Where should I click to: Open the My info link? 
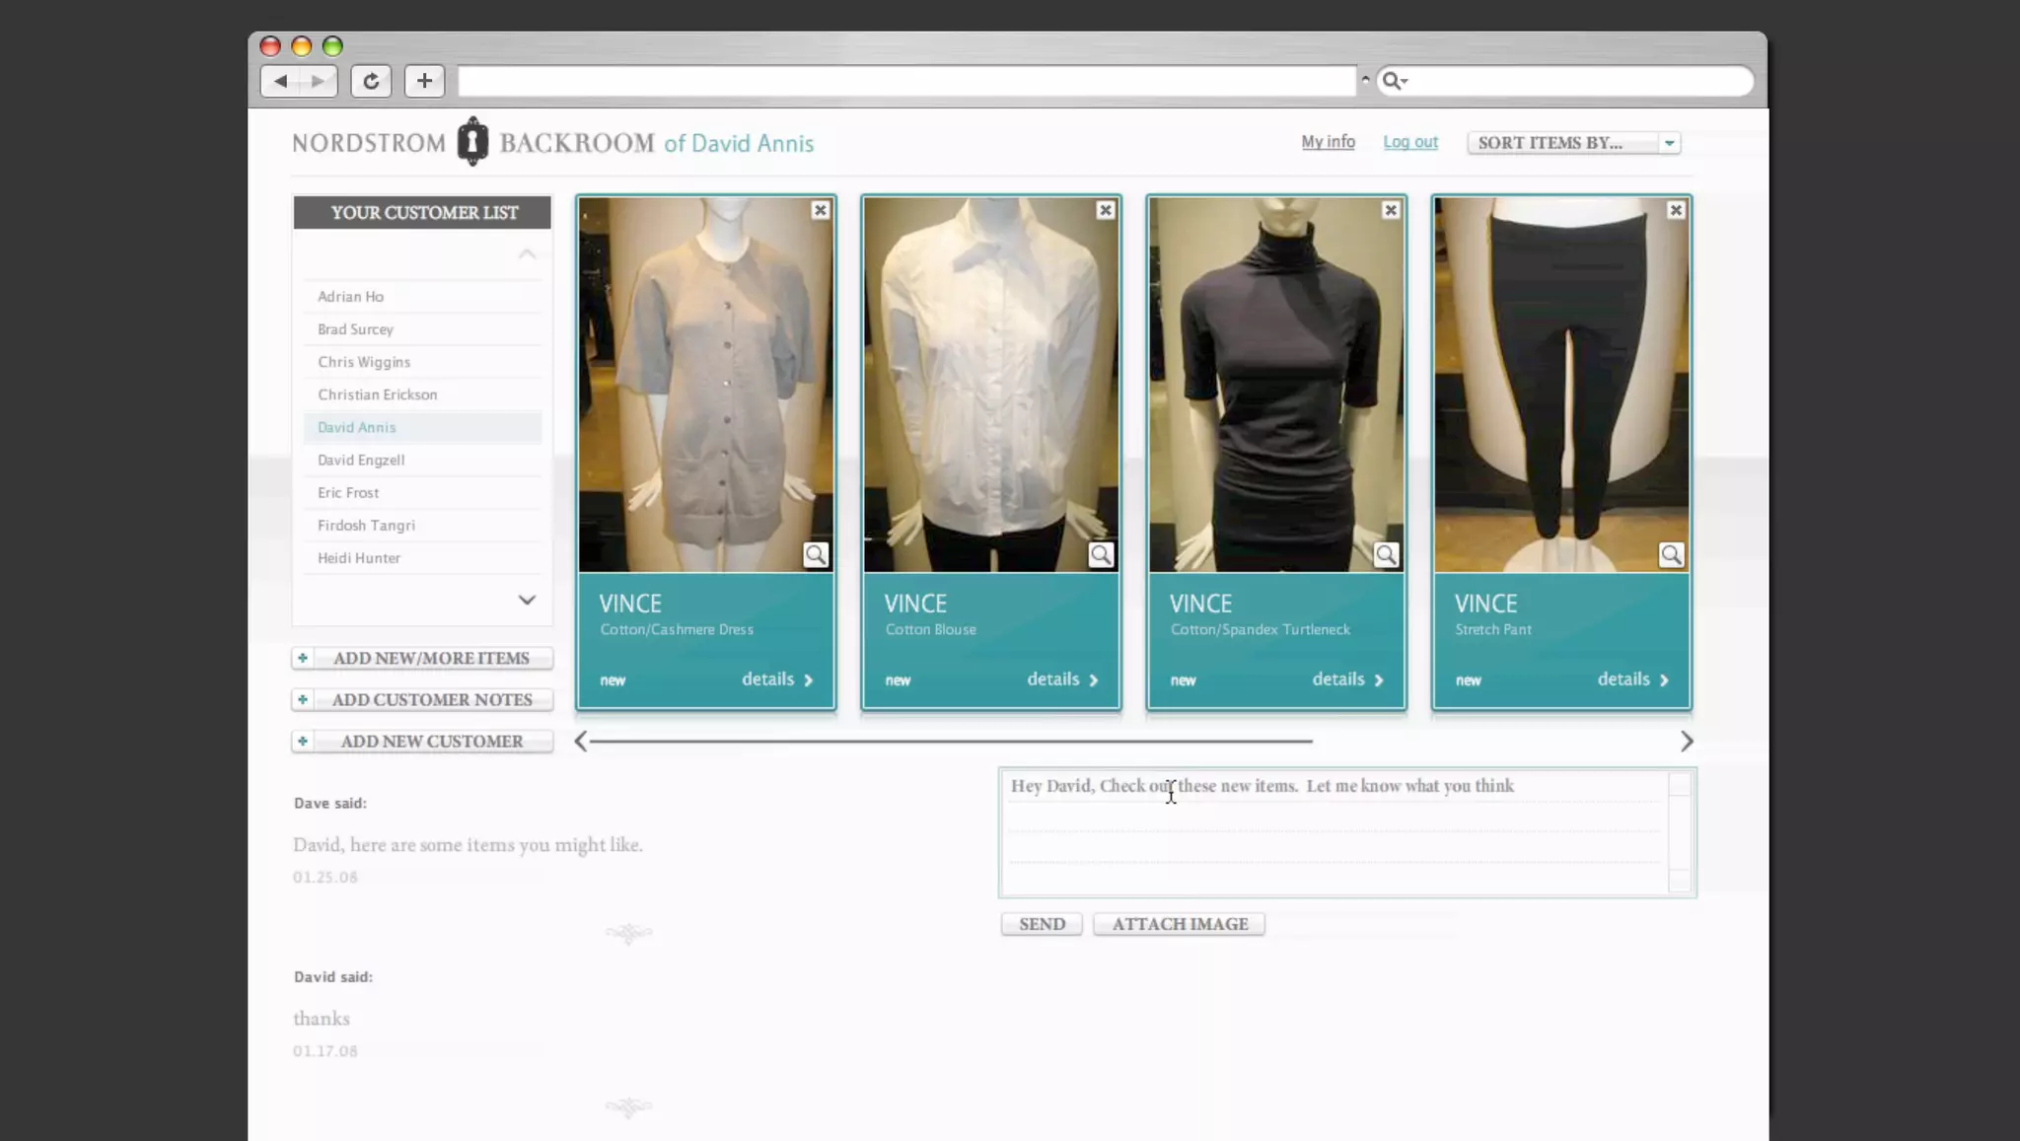pos(1328,142)
